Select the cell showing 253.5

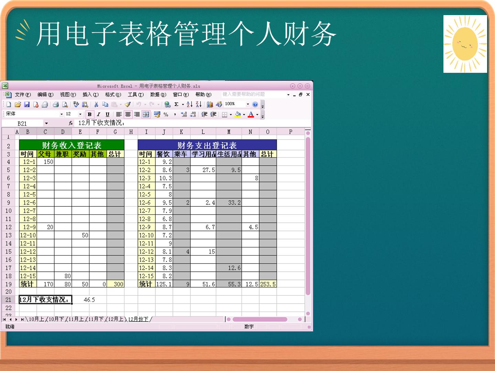268,284
